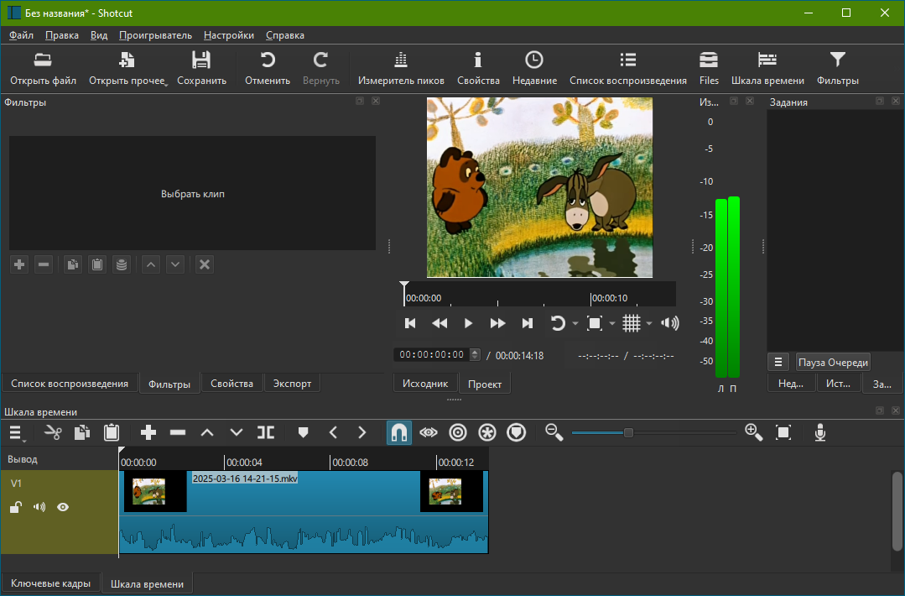This screenshot has width=905, height=596.
Task: Skip to the end of the player clip
Action: (x=527, y=323)
